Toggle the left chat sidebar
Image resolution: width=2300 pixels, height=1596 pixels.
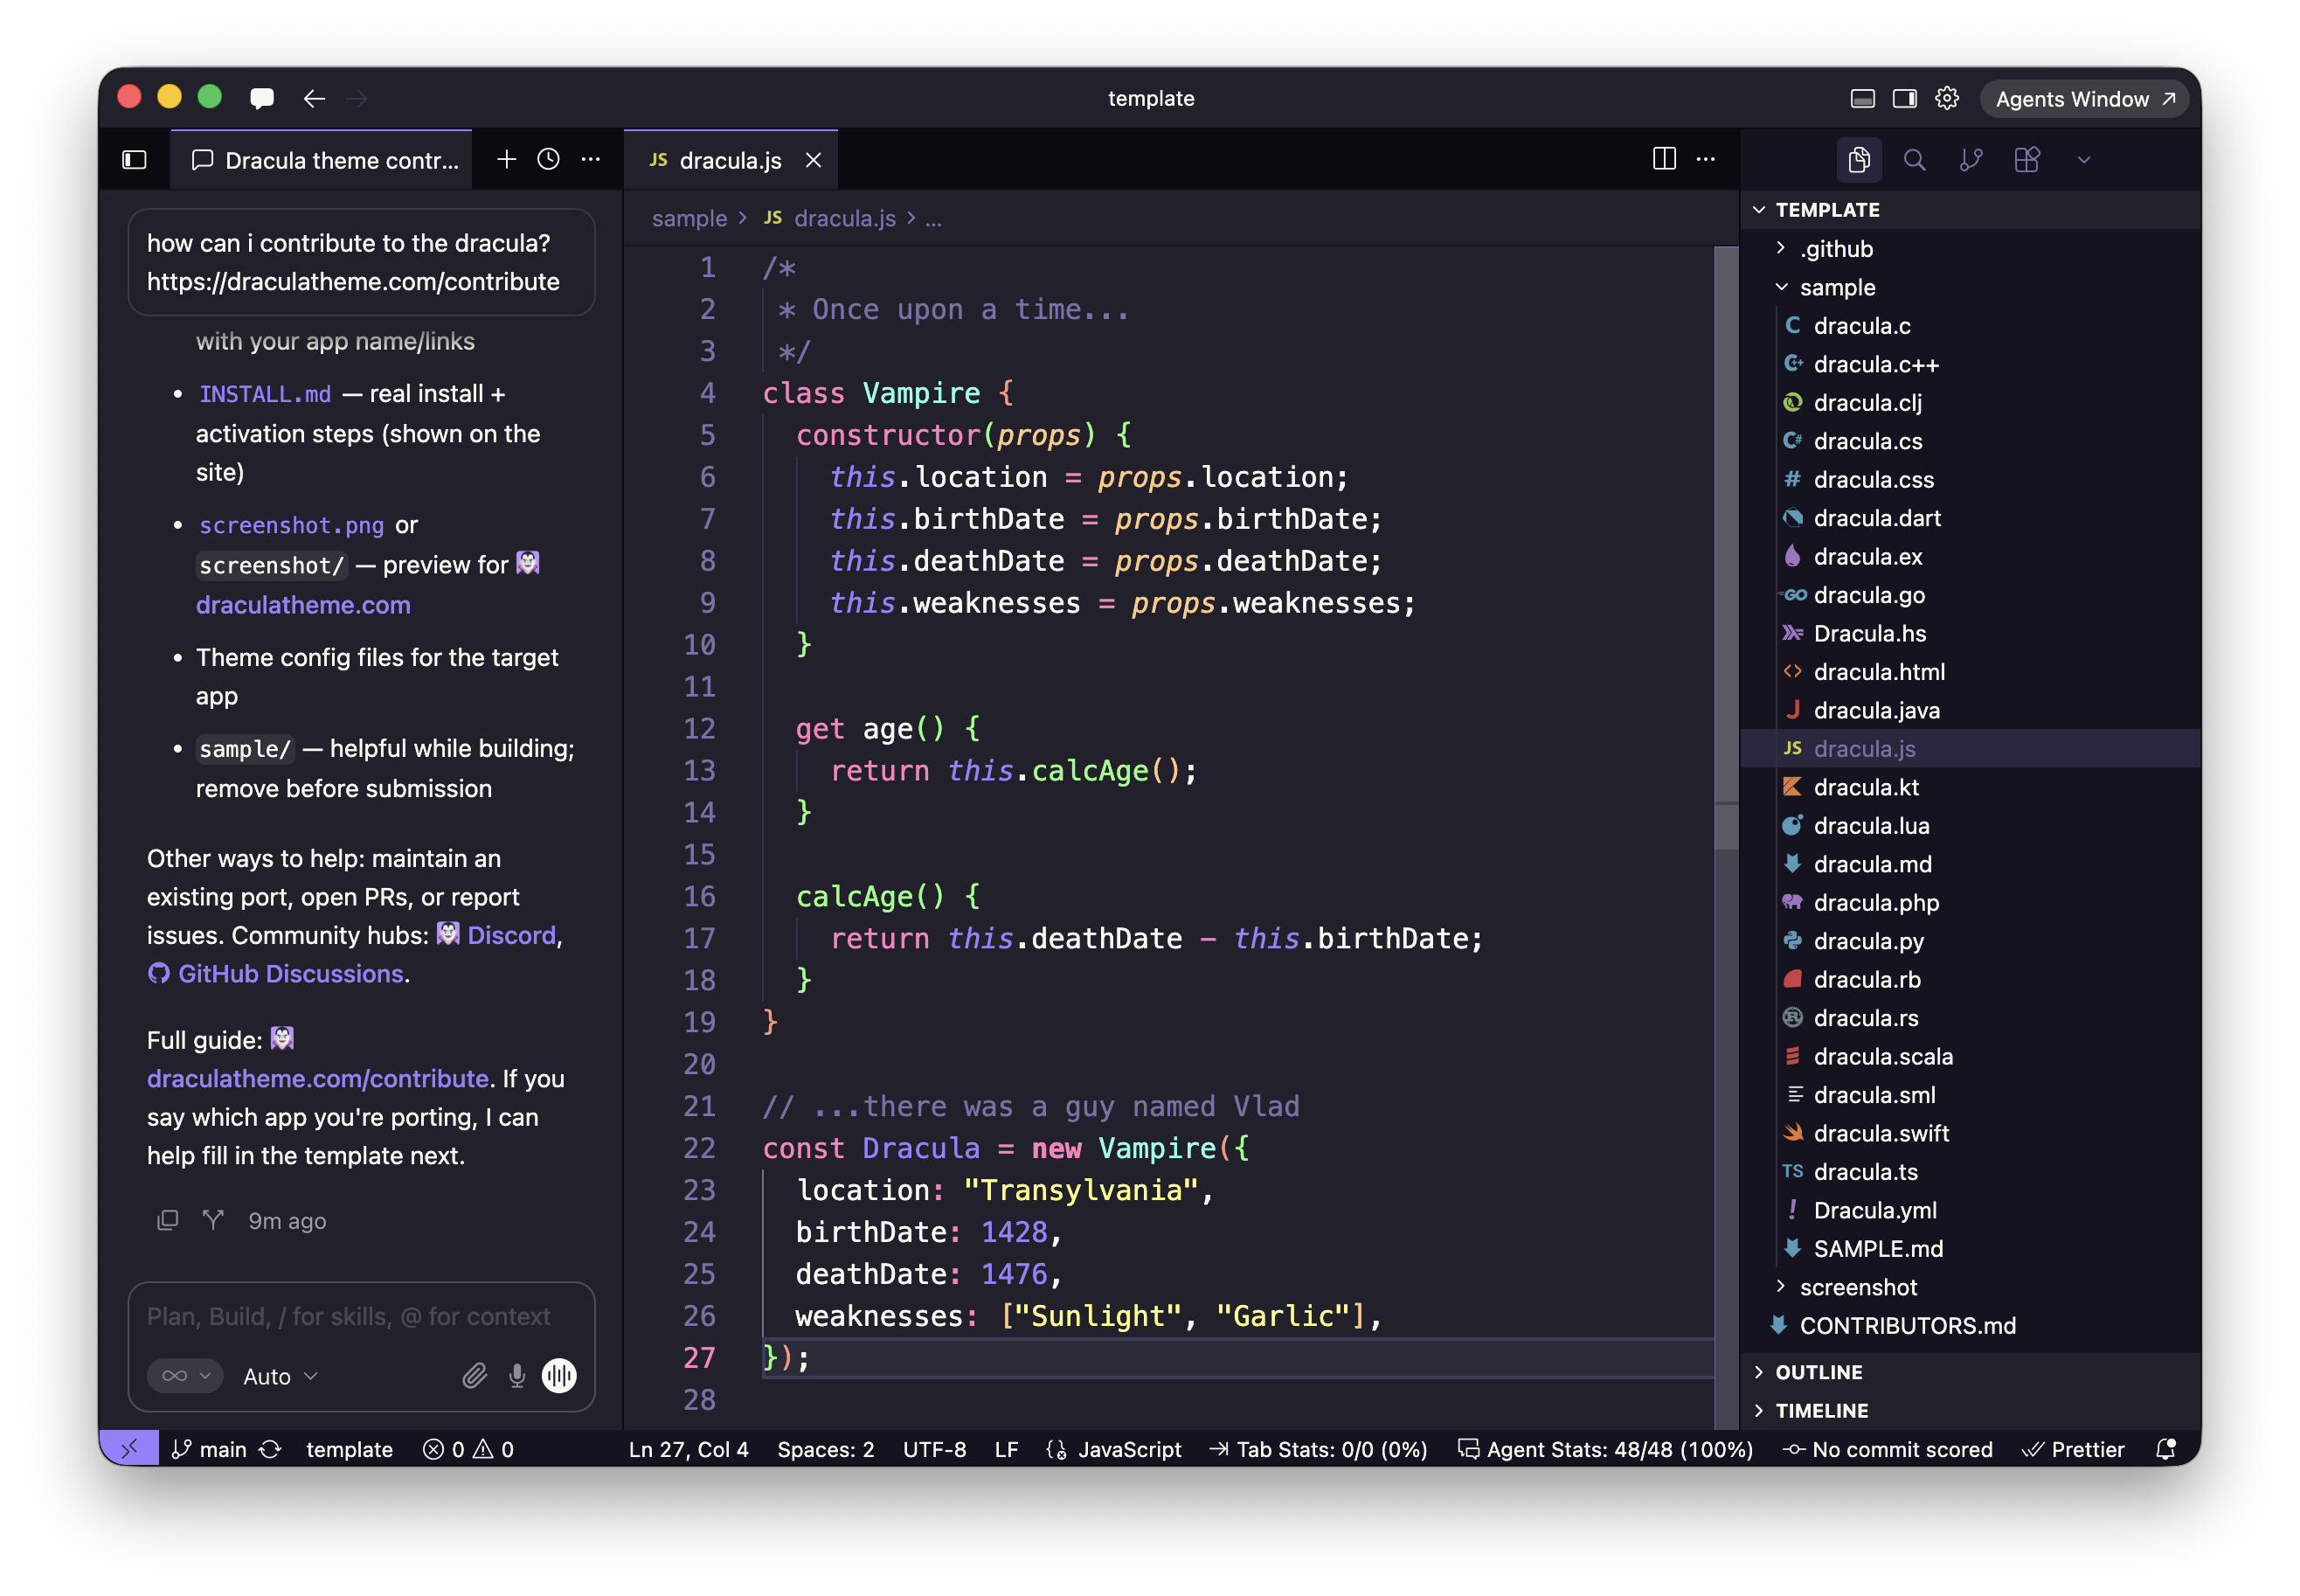click(x=134, y=160)
